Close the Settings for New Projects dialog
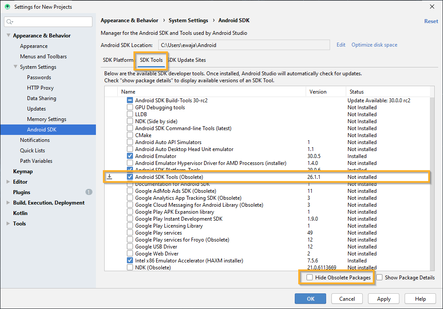The width and height of the screenshot is (443, 309). [432, 7]
